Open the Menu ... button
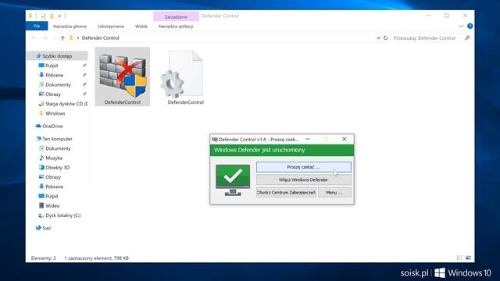This screenshot has height=281, width=500. pos(334,193)
